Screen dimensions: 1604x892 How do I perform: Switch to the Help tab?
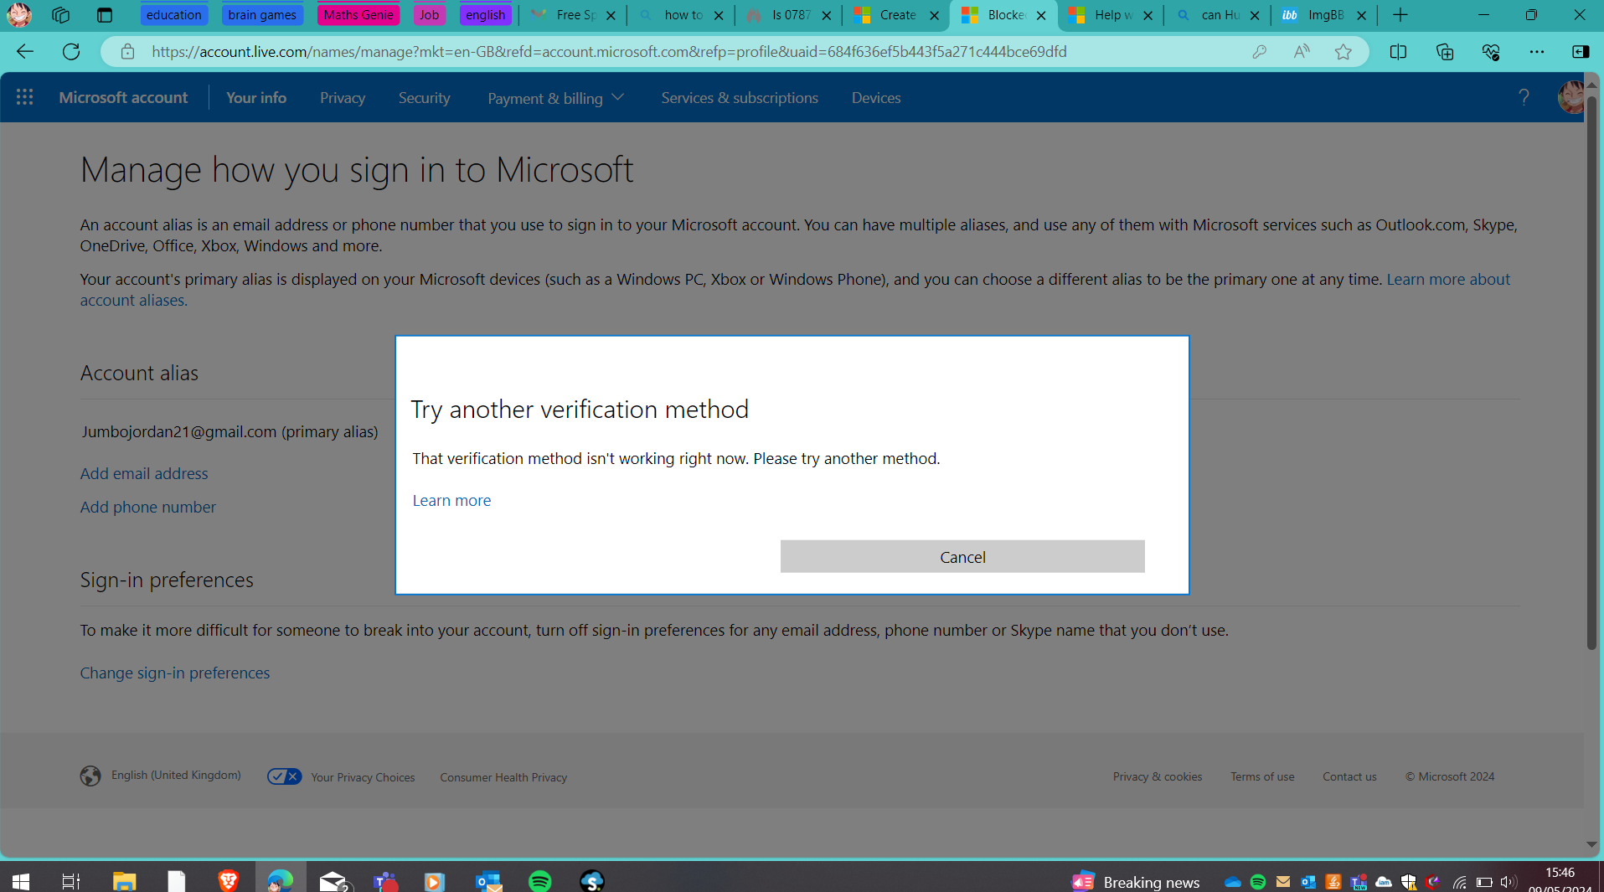[1111, 15]
